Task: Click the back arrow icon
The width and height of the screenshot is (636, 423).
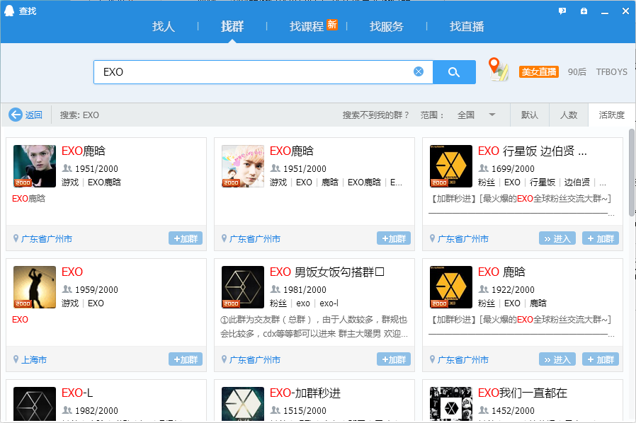Action: coord(16,115)
